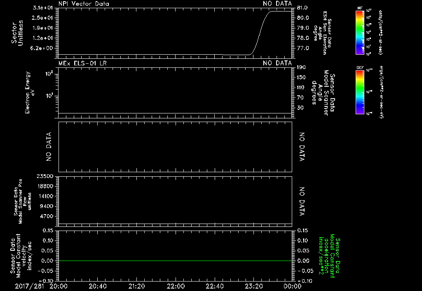This screenshot has width=422, height=291.
Task: Click the '81.0' elevation angle tick
Action: coord(303,8)
